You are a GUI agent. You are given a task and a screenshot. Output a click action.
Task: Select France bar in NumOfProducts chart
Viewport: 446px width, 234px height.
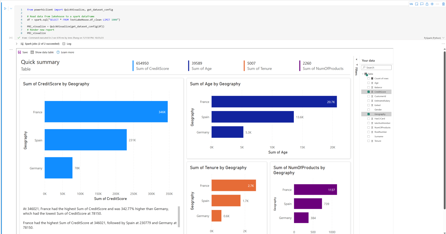(x=316, y=190)
